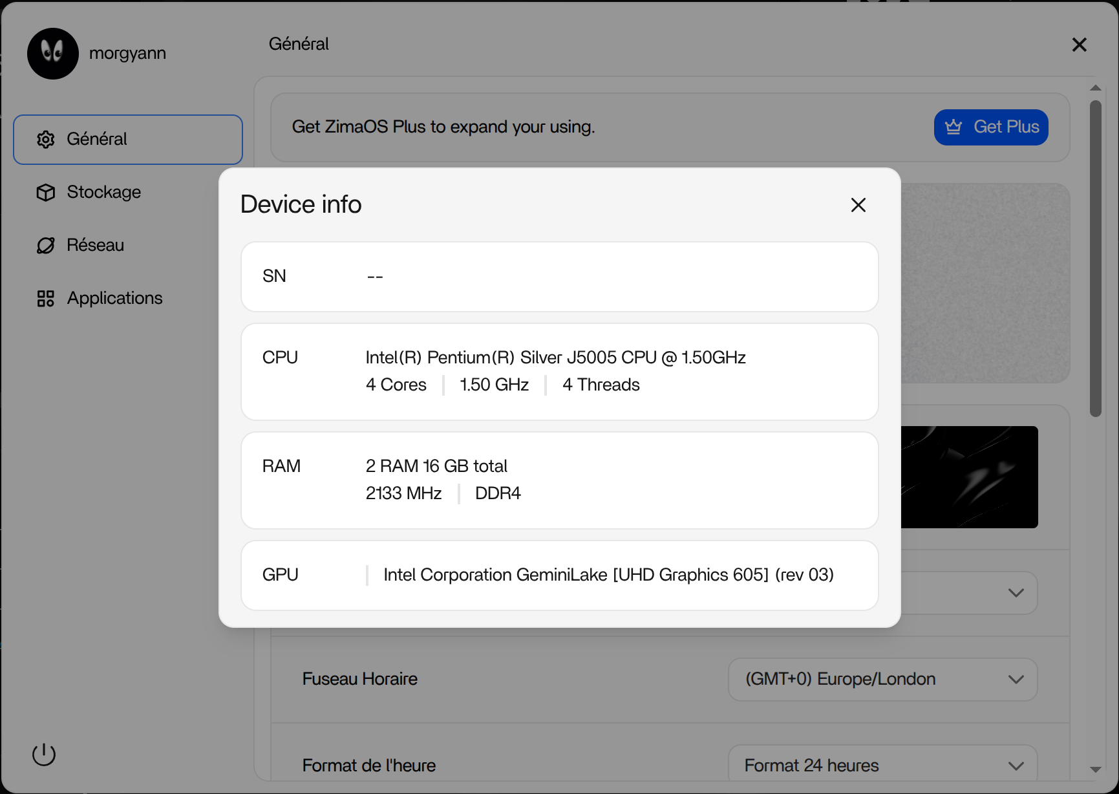Click the '4 Cores' value
Viewport: 1119px width, 794px height.
(396, 385)
